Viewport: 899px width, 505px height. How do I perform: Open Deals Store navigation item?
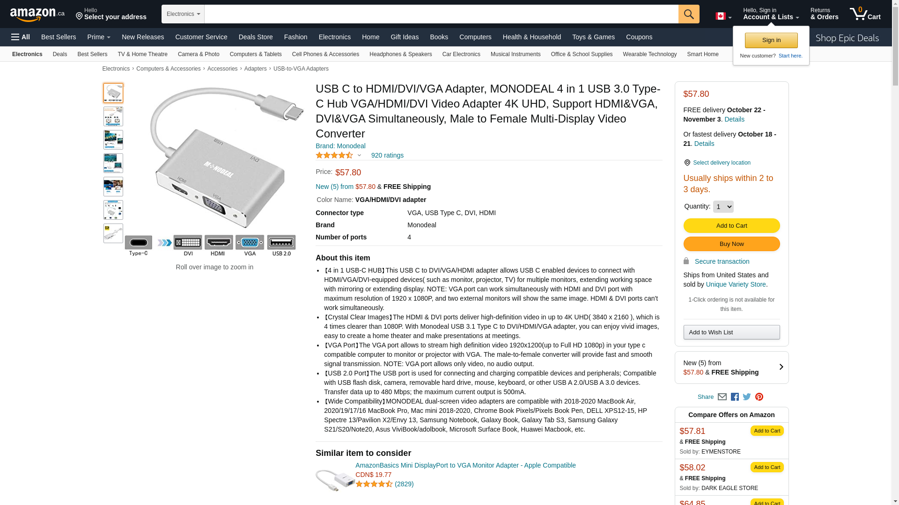256,37
